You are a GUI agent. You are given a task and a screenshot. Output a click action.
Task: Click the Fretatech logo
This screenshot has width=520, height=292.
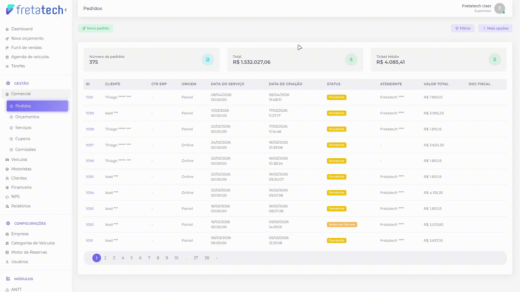pyautogui.click(x=34, y=10)
